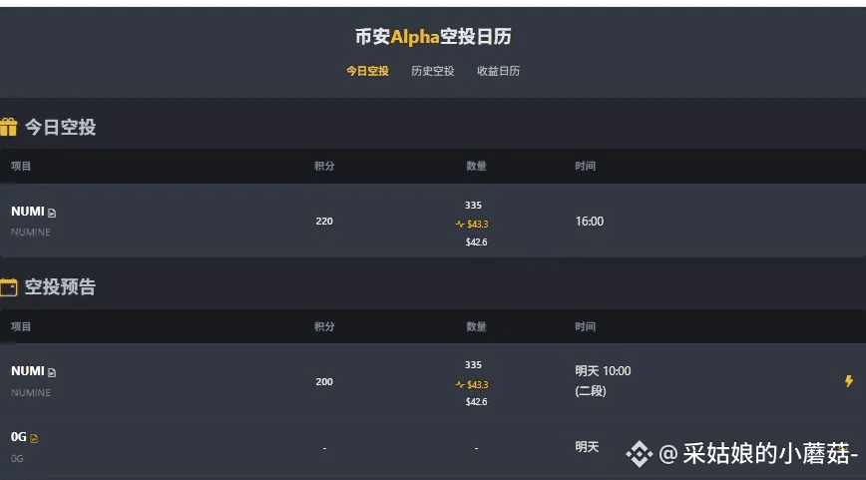Click the 积分 column header in 今日空投 table
866x480 pixels.
click(x=324, y=166)
